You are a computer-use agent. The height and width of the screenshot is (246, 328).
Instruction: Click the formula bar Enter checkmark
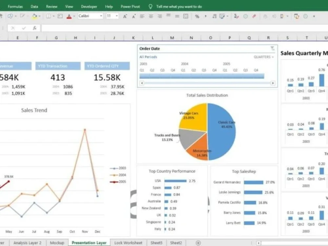coord(24,28)
